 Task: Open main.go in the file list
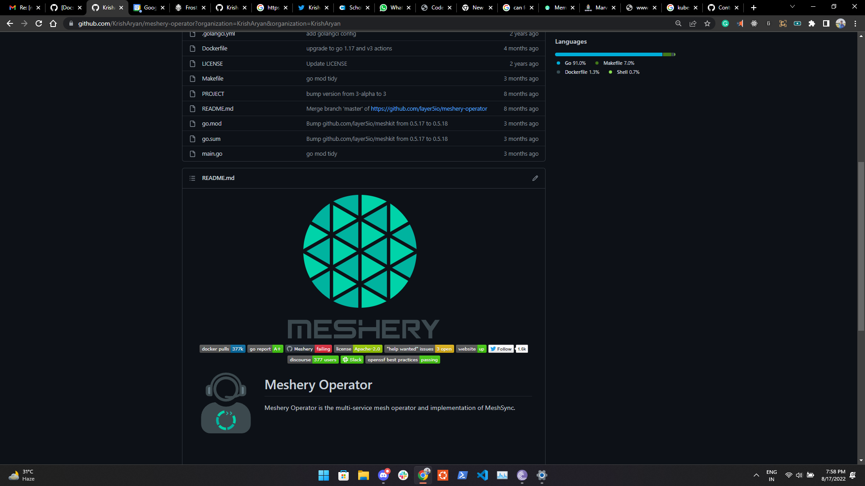(212, 154)
